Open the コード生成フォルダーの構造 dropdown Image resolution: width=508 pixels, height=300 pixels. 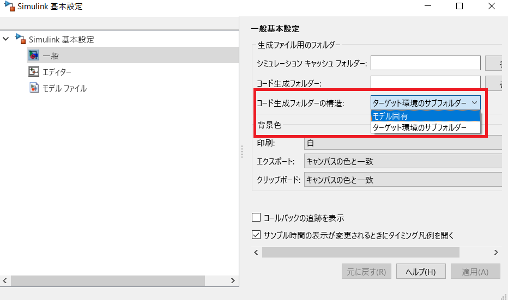coord(425,102)
